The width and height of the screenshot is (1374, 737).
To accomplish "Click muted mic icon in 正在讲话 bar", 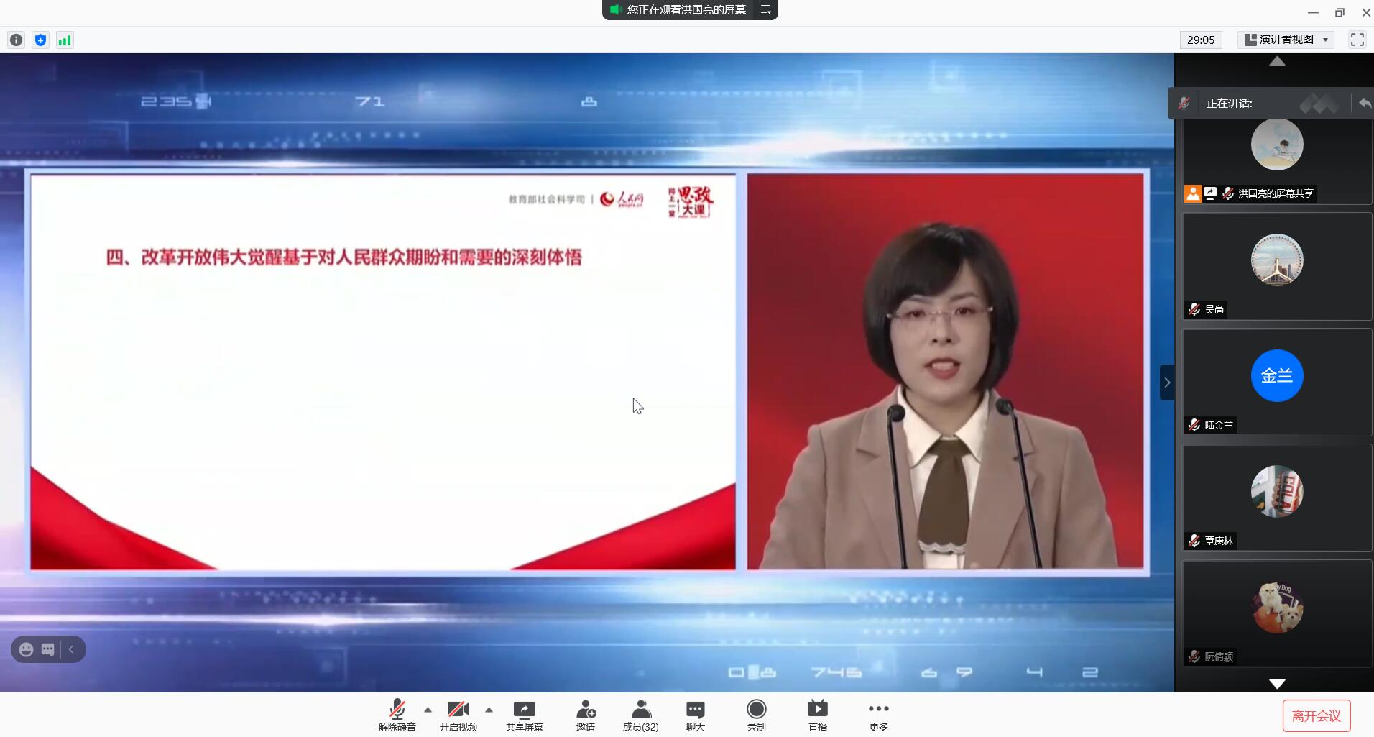I will [1184, 104].
